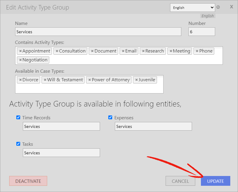The image size is (238, 192).
Task: Click the Time Records name field
Action: (x=61, y=126)
